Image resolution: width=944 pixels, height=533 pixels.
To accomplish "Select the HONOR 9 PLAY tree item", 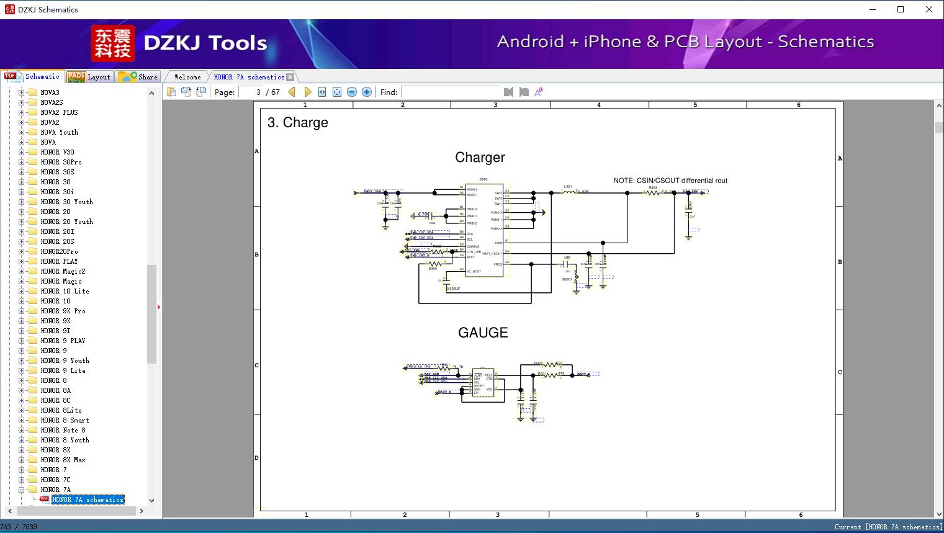I will tap(63, 341).
